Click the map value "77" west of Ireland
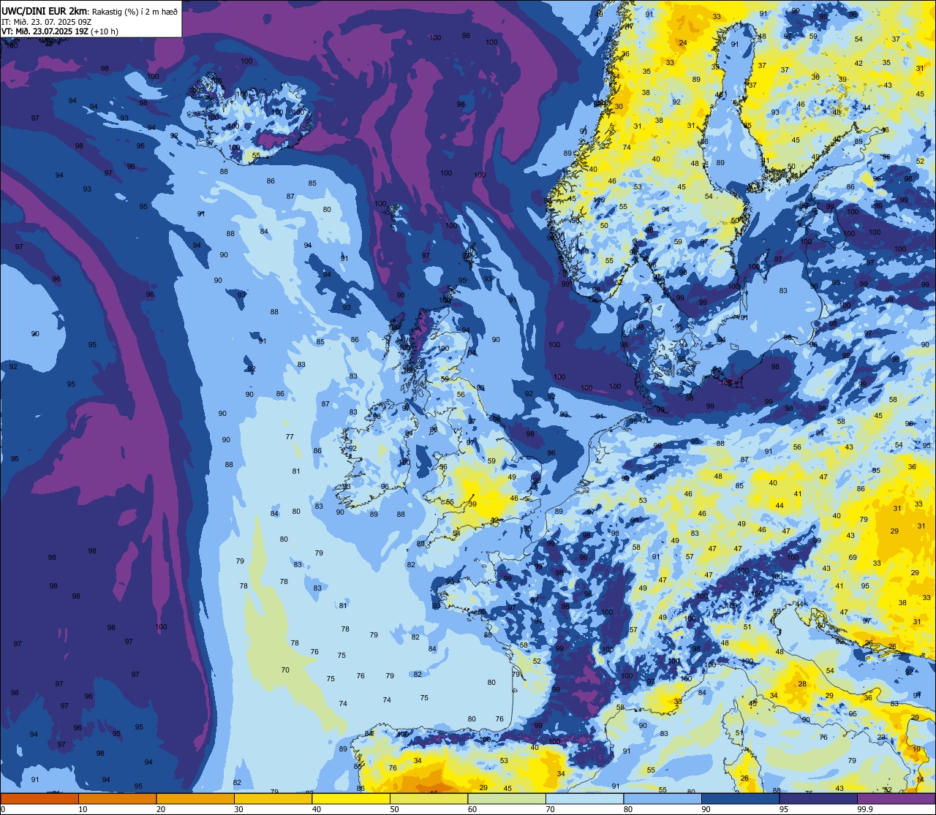936x815 pixels. click(x=290, y=437)
